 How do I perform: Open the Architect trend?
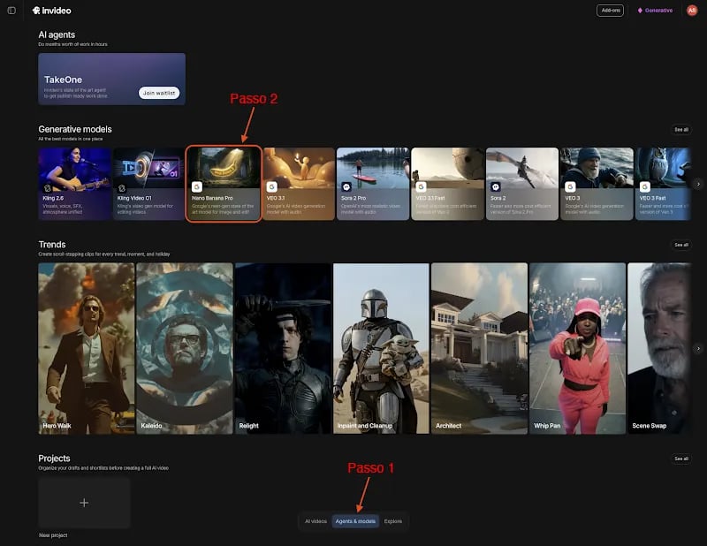(479, 348)
